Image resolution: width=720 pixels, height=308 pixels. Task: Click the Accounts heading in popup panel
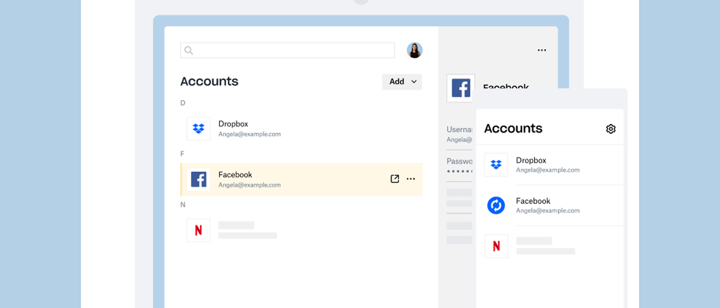(513, 129)
